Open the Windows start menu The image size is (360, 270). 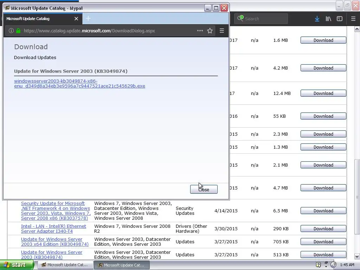point(17,265)
